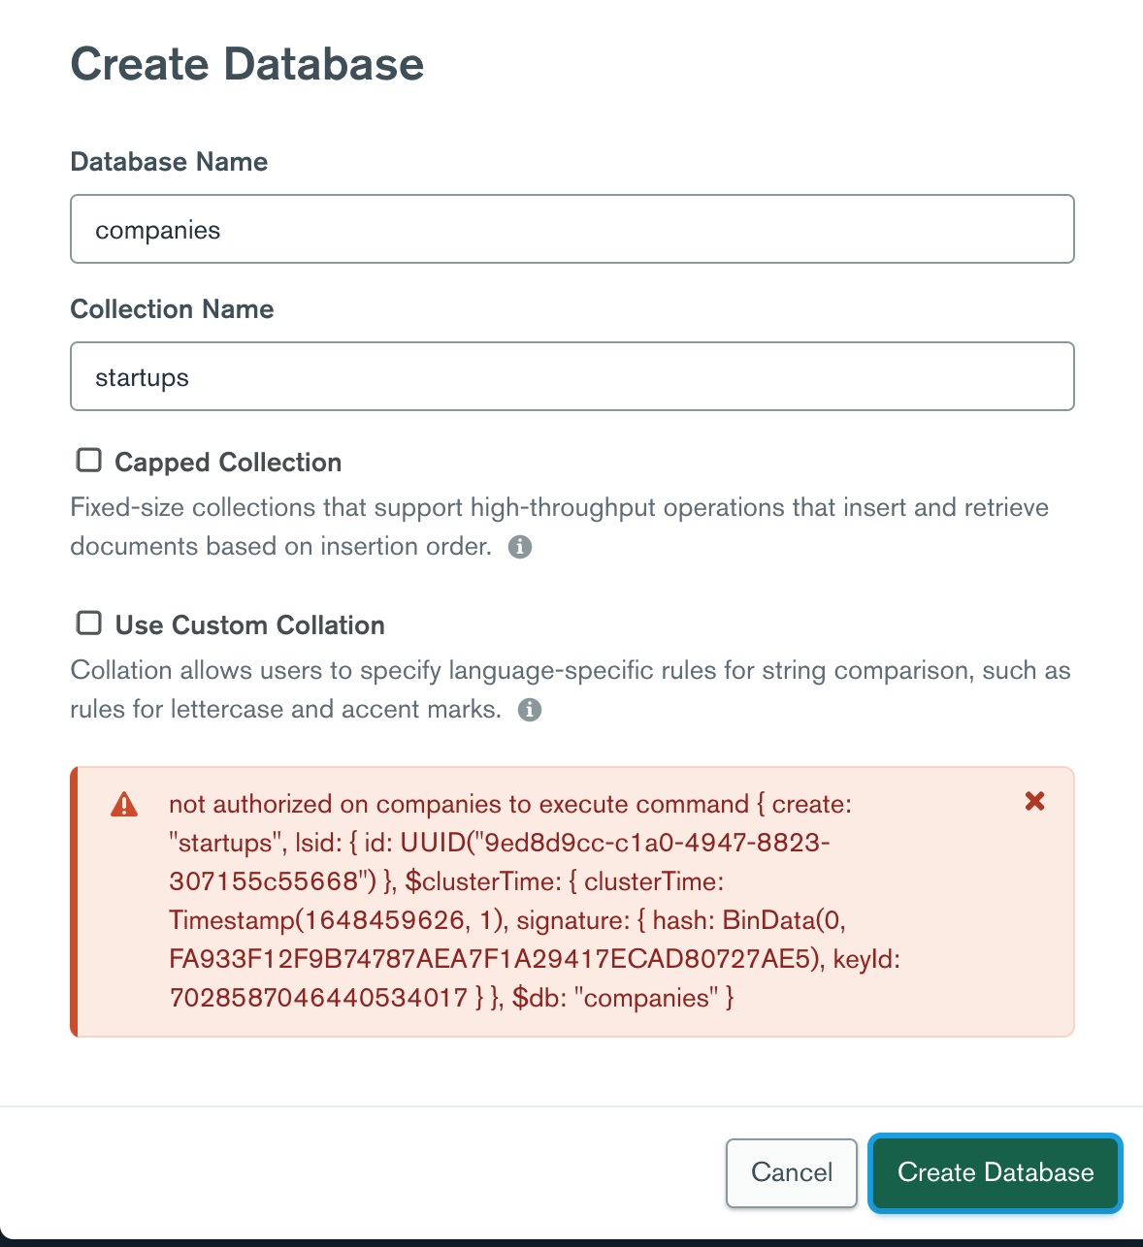Click the info icon after Collation description
1143x1247 pixels.
pos(530,710)
